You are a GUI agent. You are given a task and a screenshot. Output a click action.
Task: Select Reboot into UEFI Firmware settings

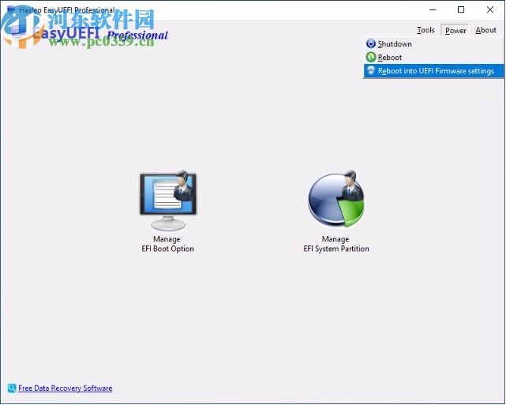click(433, 71)
